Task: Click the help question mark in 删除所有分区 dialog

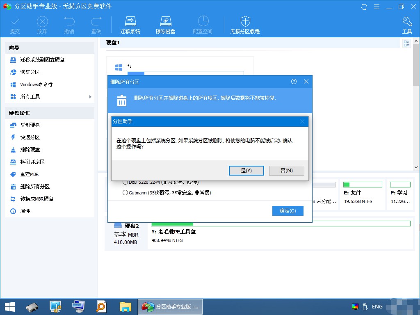Action: pos(294,82)
